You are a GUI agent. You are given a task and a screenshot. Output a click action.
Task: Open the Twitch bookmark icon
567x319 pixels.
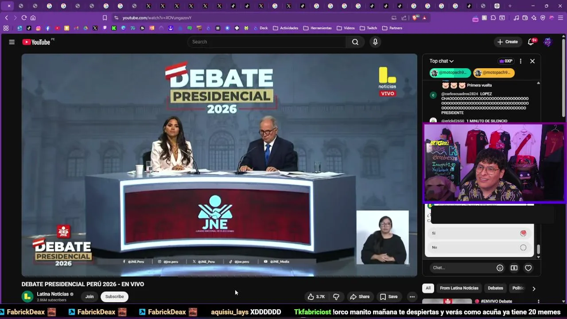(105, 28)
